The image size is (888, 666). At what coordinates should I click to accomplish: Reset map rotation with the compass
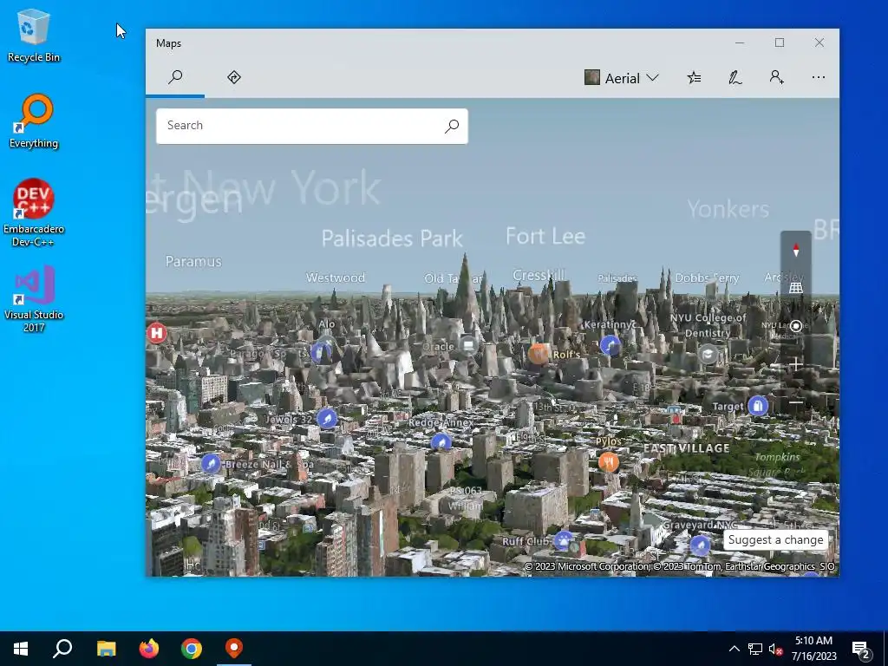(x=796, y=251)
